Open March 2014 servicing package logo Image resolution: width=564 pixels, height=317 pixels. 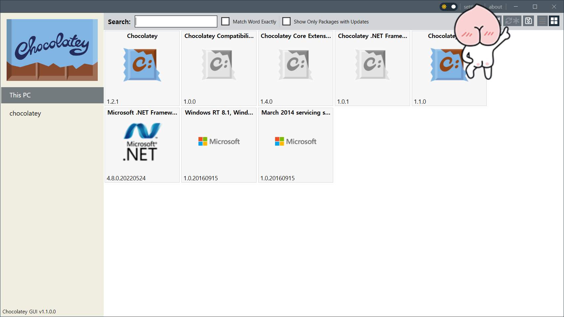[x=296, y=141]
